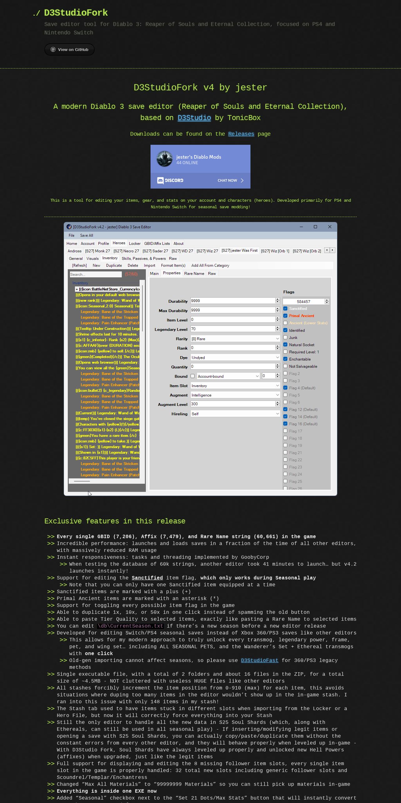Screen dimensions: 401x803
Task: Uncheck the Enchantable flag
Action: tap(285, 359)
